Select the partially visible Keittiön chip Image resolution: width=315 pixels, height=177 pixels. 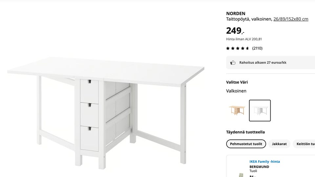[x=304, y=144]
